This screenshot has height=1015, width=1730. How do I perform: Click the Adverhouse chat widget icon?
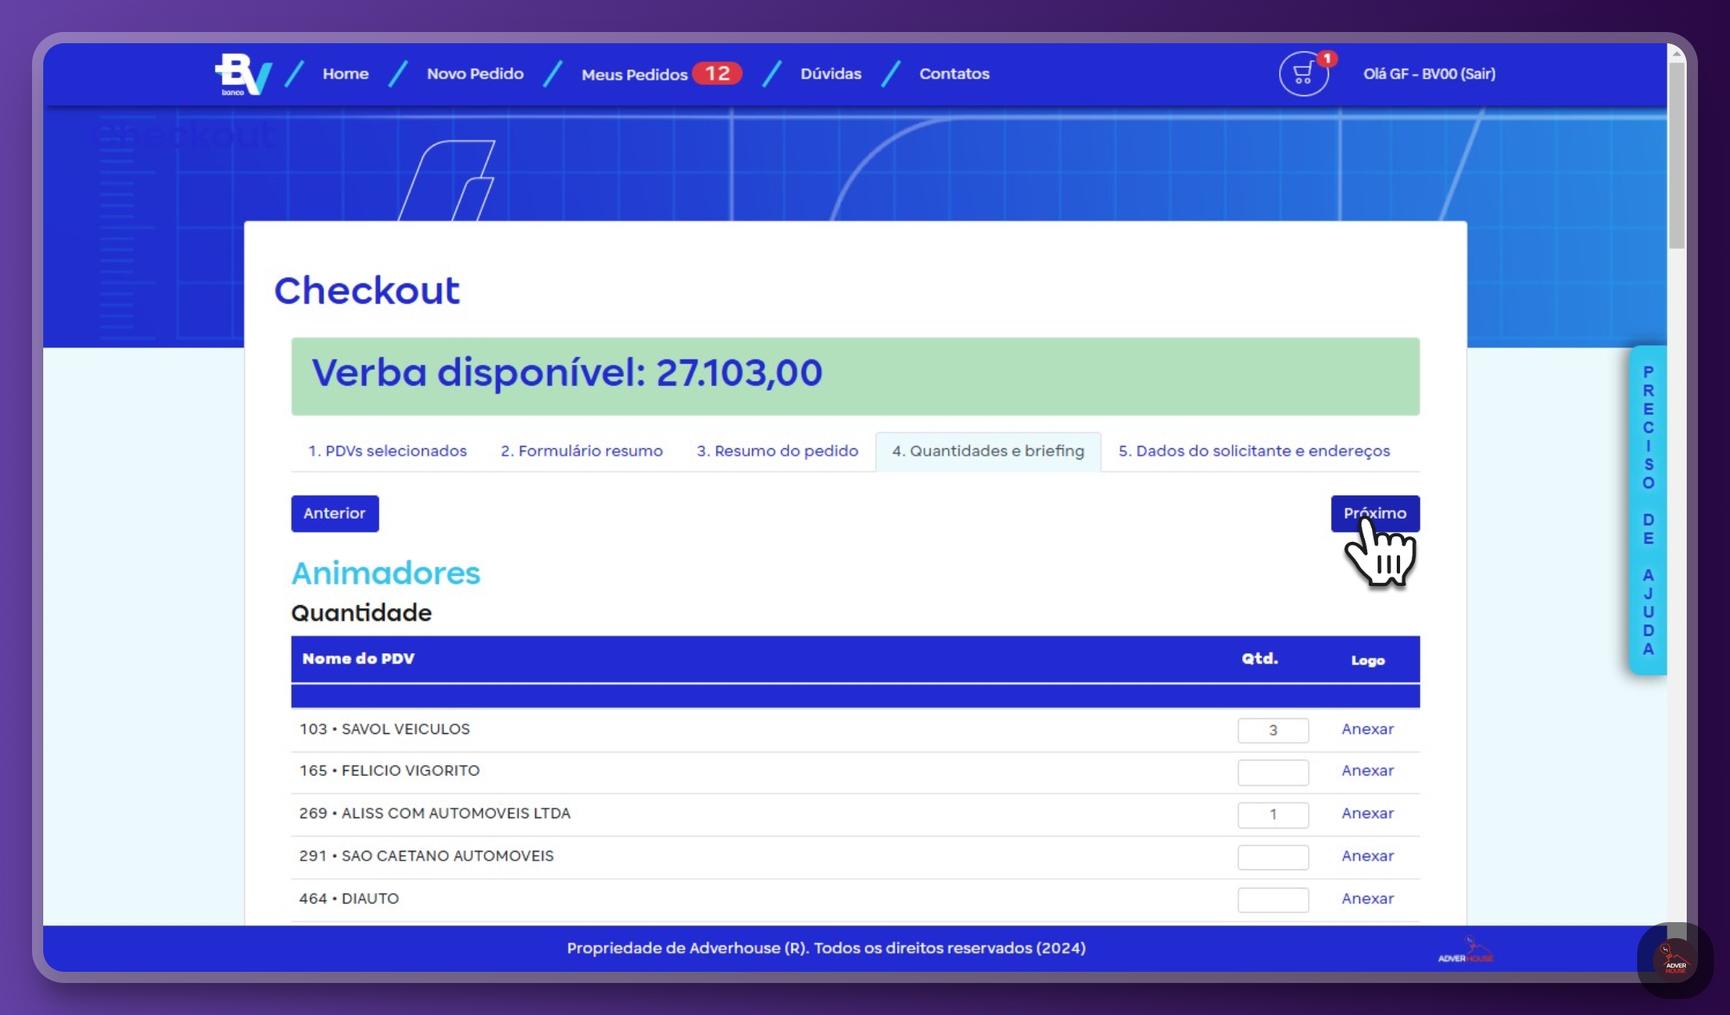pyautogui.click(x=1675, y=959)
